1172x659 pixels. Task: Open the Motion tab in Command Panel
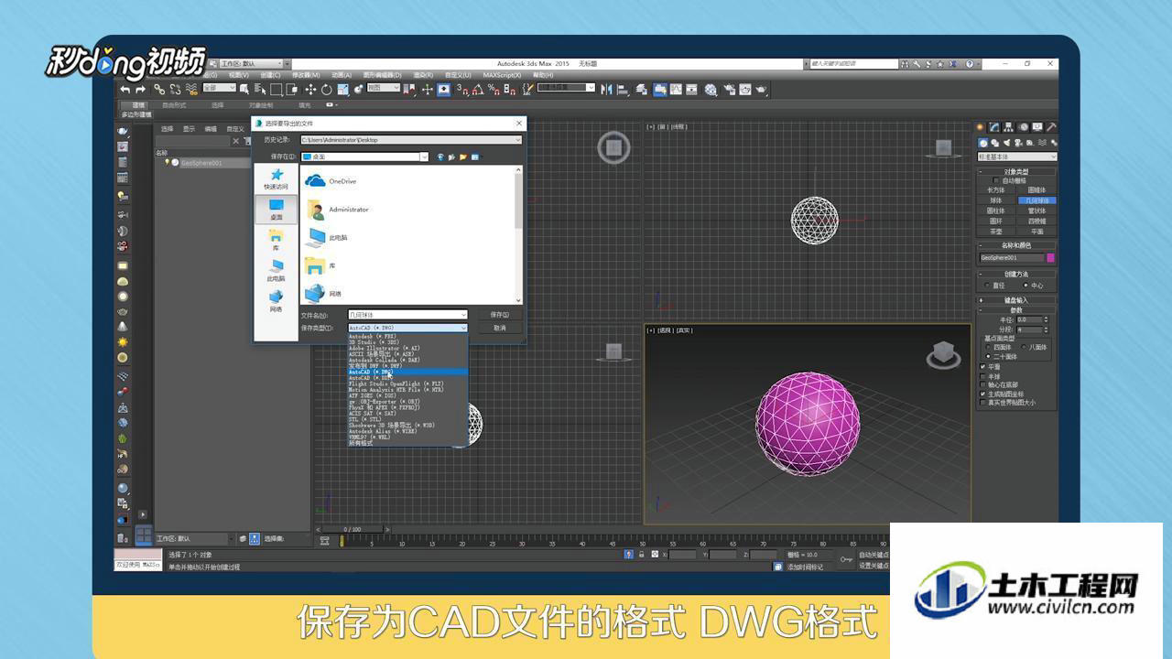tap(1023, 127)
